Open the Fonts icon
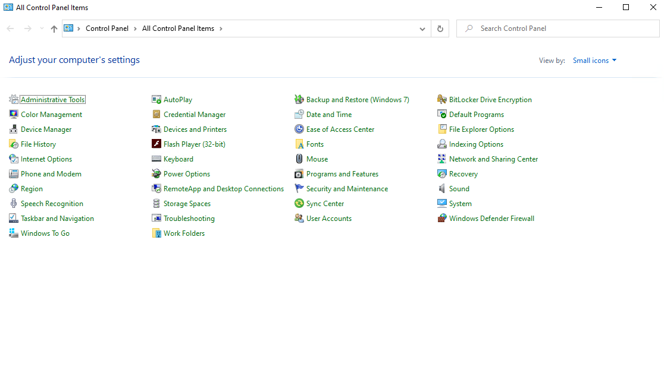 coord(299,144)
